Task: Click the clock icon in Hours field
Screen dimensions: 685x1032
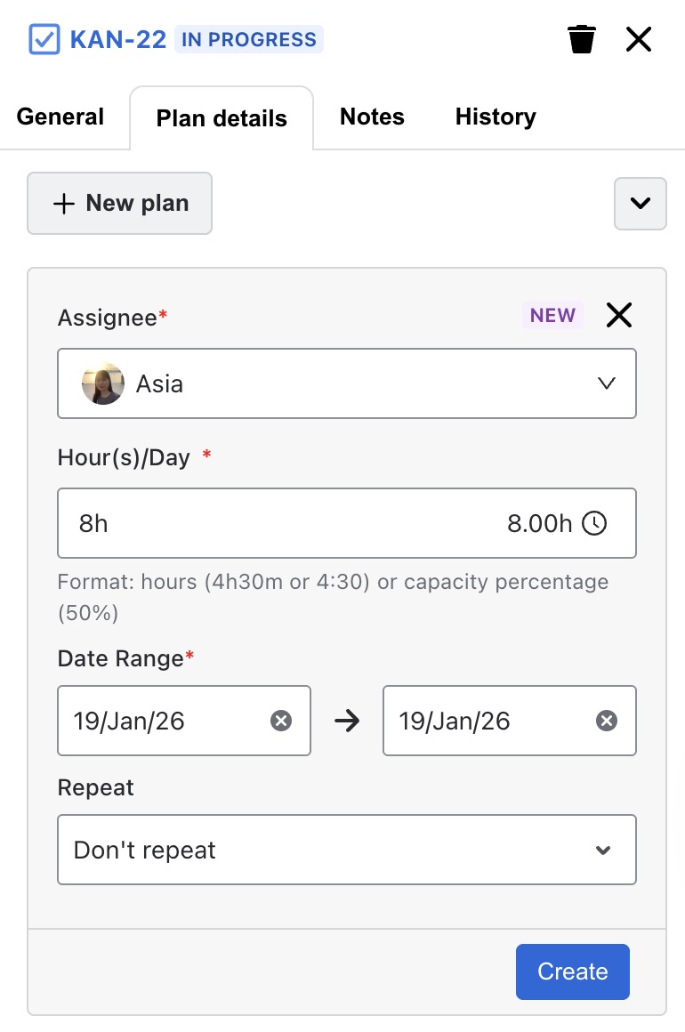Action: 594,523
